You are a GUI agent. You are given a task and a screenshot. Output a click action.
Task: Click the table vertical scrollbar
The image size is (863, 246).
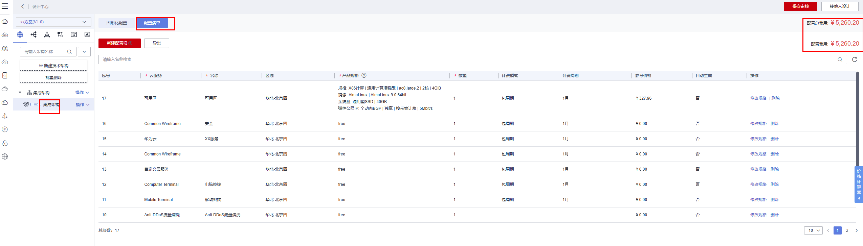click(858, 118)
